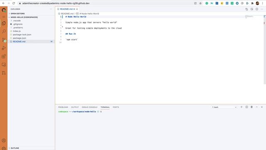Click the editor minimap
Screen dimensions: 266x150
249,17
